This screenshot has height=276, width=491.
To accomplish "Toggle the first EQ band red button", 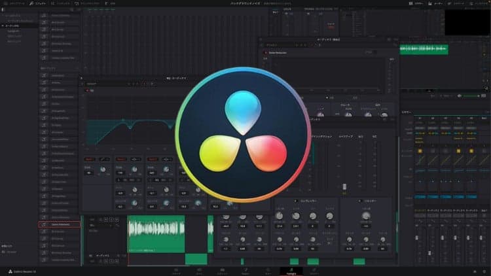I will point(90,159).
